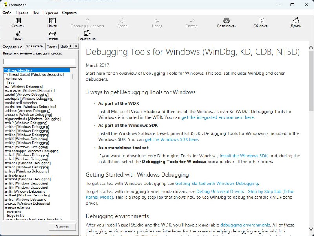The image size is (314, 236).
Task: Click the Предыдущий раздел up arrow
Action: [87, 21]
